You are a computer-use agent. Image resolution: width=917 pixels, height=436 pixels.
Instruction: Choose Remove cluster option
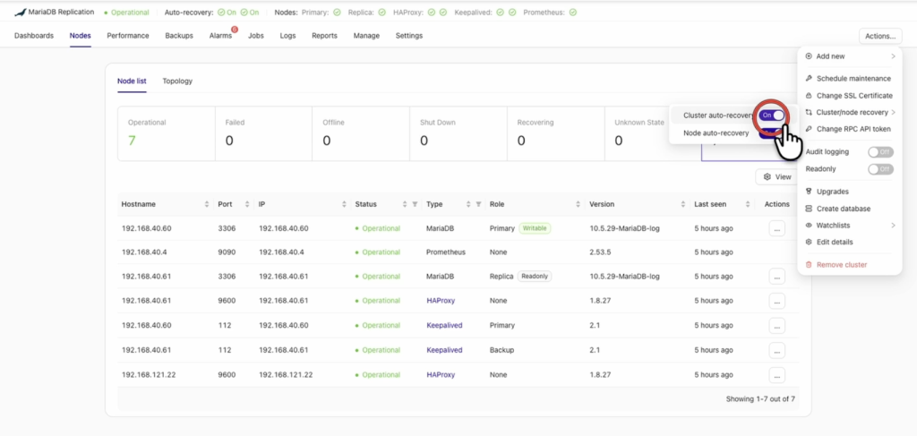pyautogui.click(x=848, y=265)
